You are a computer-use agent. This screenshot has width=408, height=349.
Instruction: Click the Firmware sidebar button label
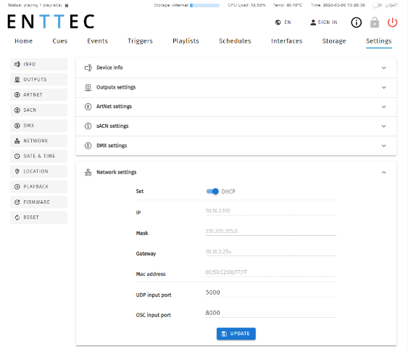[x=36, y=202]
